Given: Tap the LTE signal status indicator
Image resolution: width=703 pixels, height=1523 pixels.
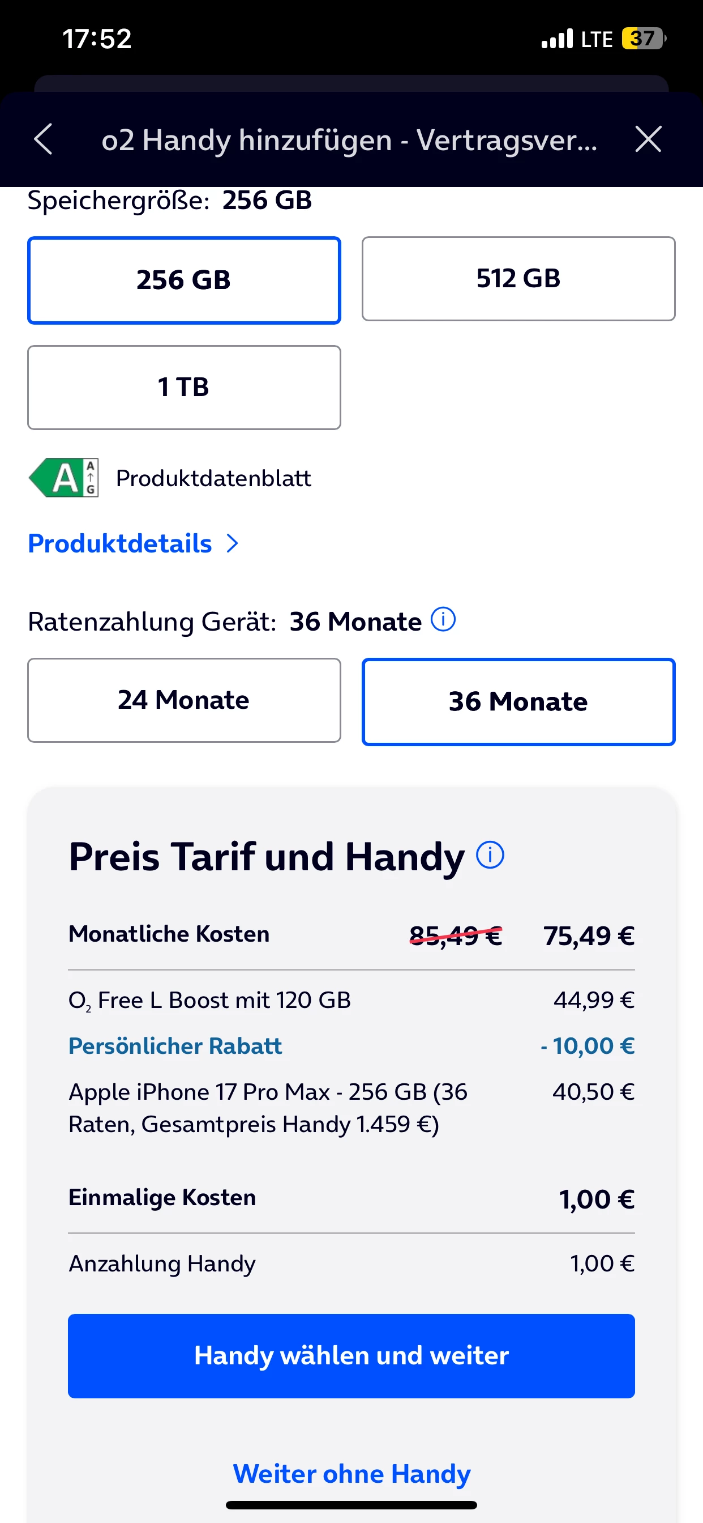Looking at the screenshot, I should point(597,39).
